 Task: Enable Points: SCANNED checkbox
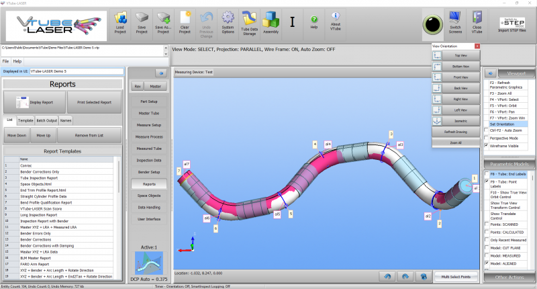[x=487, y=224]
